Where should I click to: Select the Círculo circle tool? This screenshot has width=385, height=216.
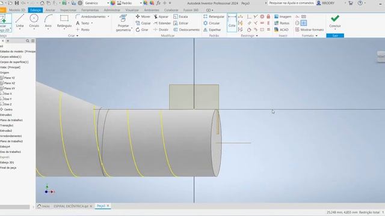34,21
